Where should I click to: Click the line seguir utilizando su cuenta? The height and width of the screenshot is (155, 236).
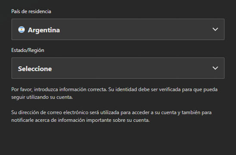[x=42, y=97]
